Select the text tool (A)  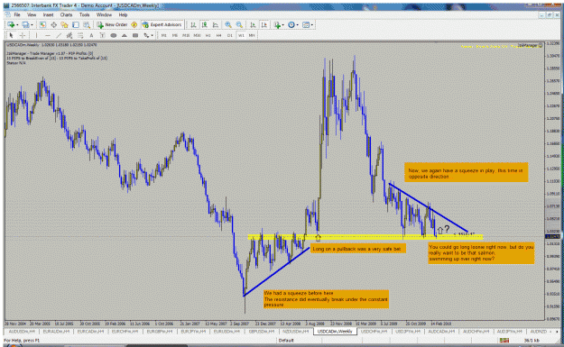click(91, 35)
